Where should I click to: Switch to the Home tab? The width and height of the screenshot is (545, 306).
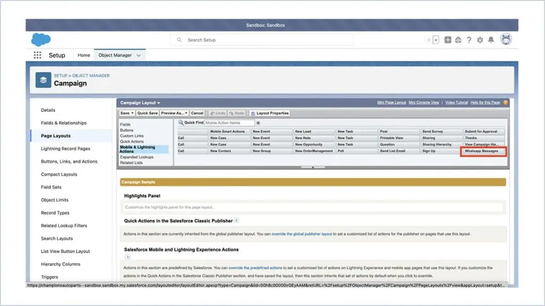coord(84,55)
